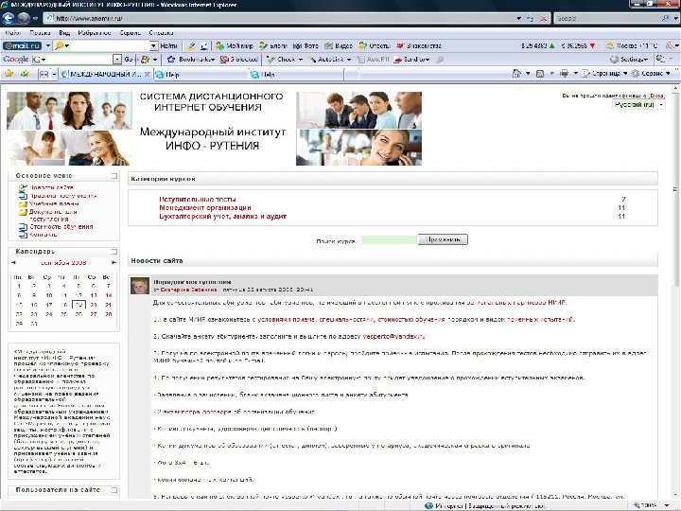Click the news author avatar thumbnail
This screenshot has width=681, height=511.
click(140, 286)
